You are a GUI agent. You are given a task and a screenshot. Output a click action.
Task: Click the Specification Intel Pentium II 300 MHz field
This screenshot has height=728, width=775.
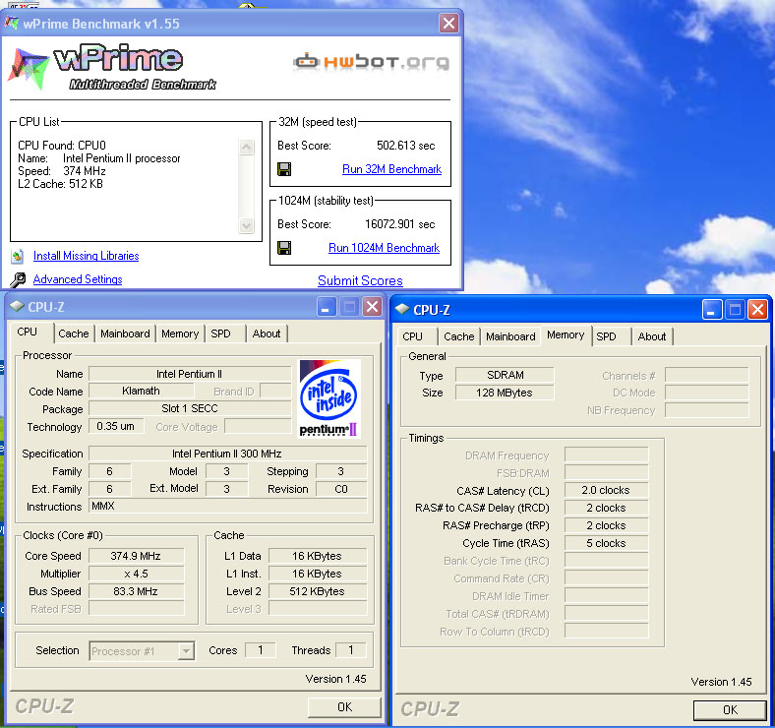tap(228, 454)
